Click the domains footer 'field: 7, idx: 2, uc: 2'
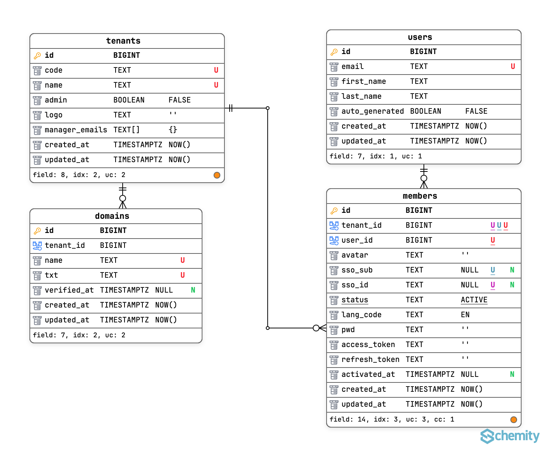The image size is (551, 457). pos(79,335)
